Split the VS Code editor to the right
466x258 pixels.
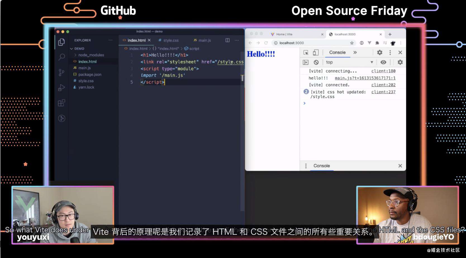tap(227, 40)
